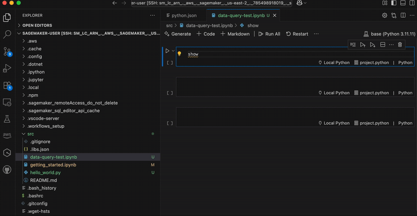Open the AWS Toolkit panel
Screen dimensions: 417x216
click(x=7, y=135)
